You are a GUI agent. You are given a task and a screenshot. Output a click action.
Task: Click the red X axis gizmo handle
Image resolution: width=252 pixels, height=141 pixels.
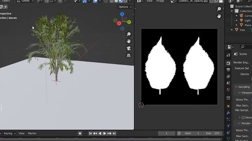[119, 23]
